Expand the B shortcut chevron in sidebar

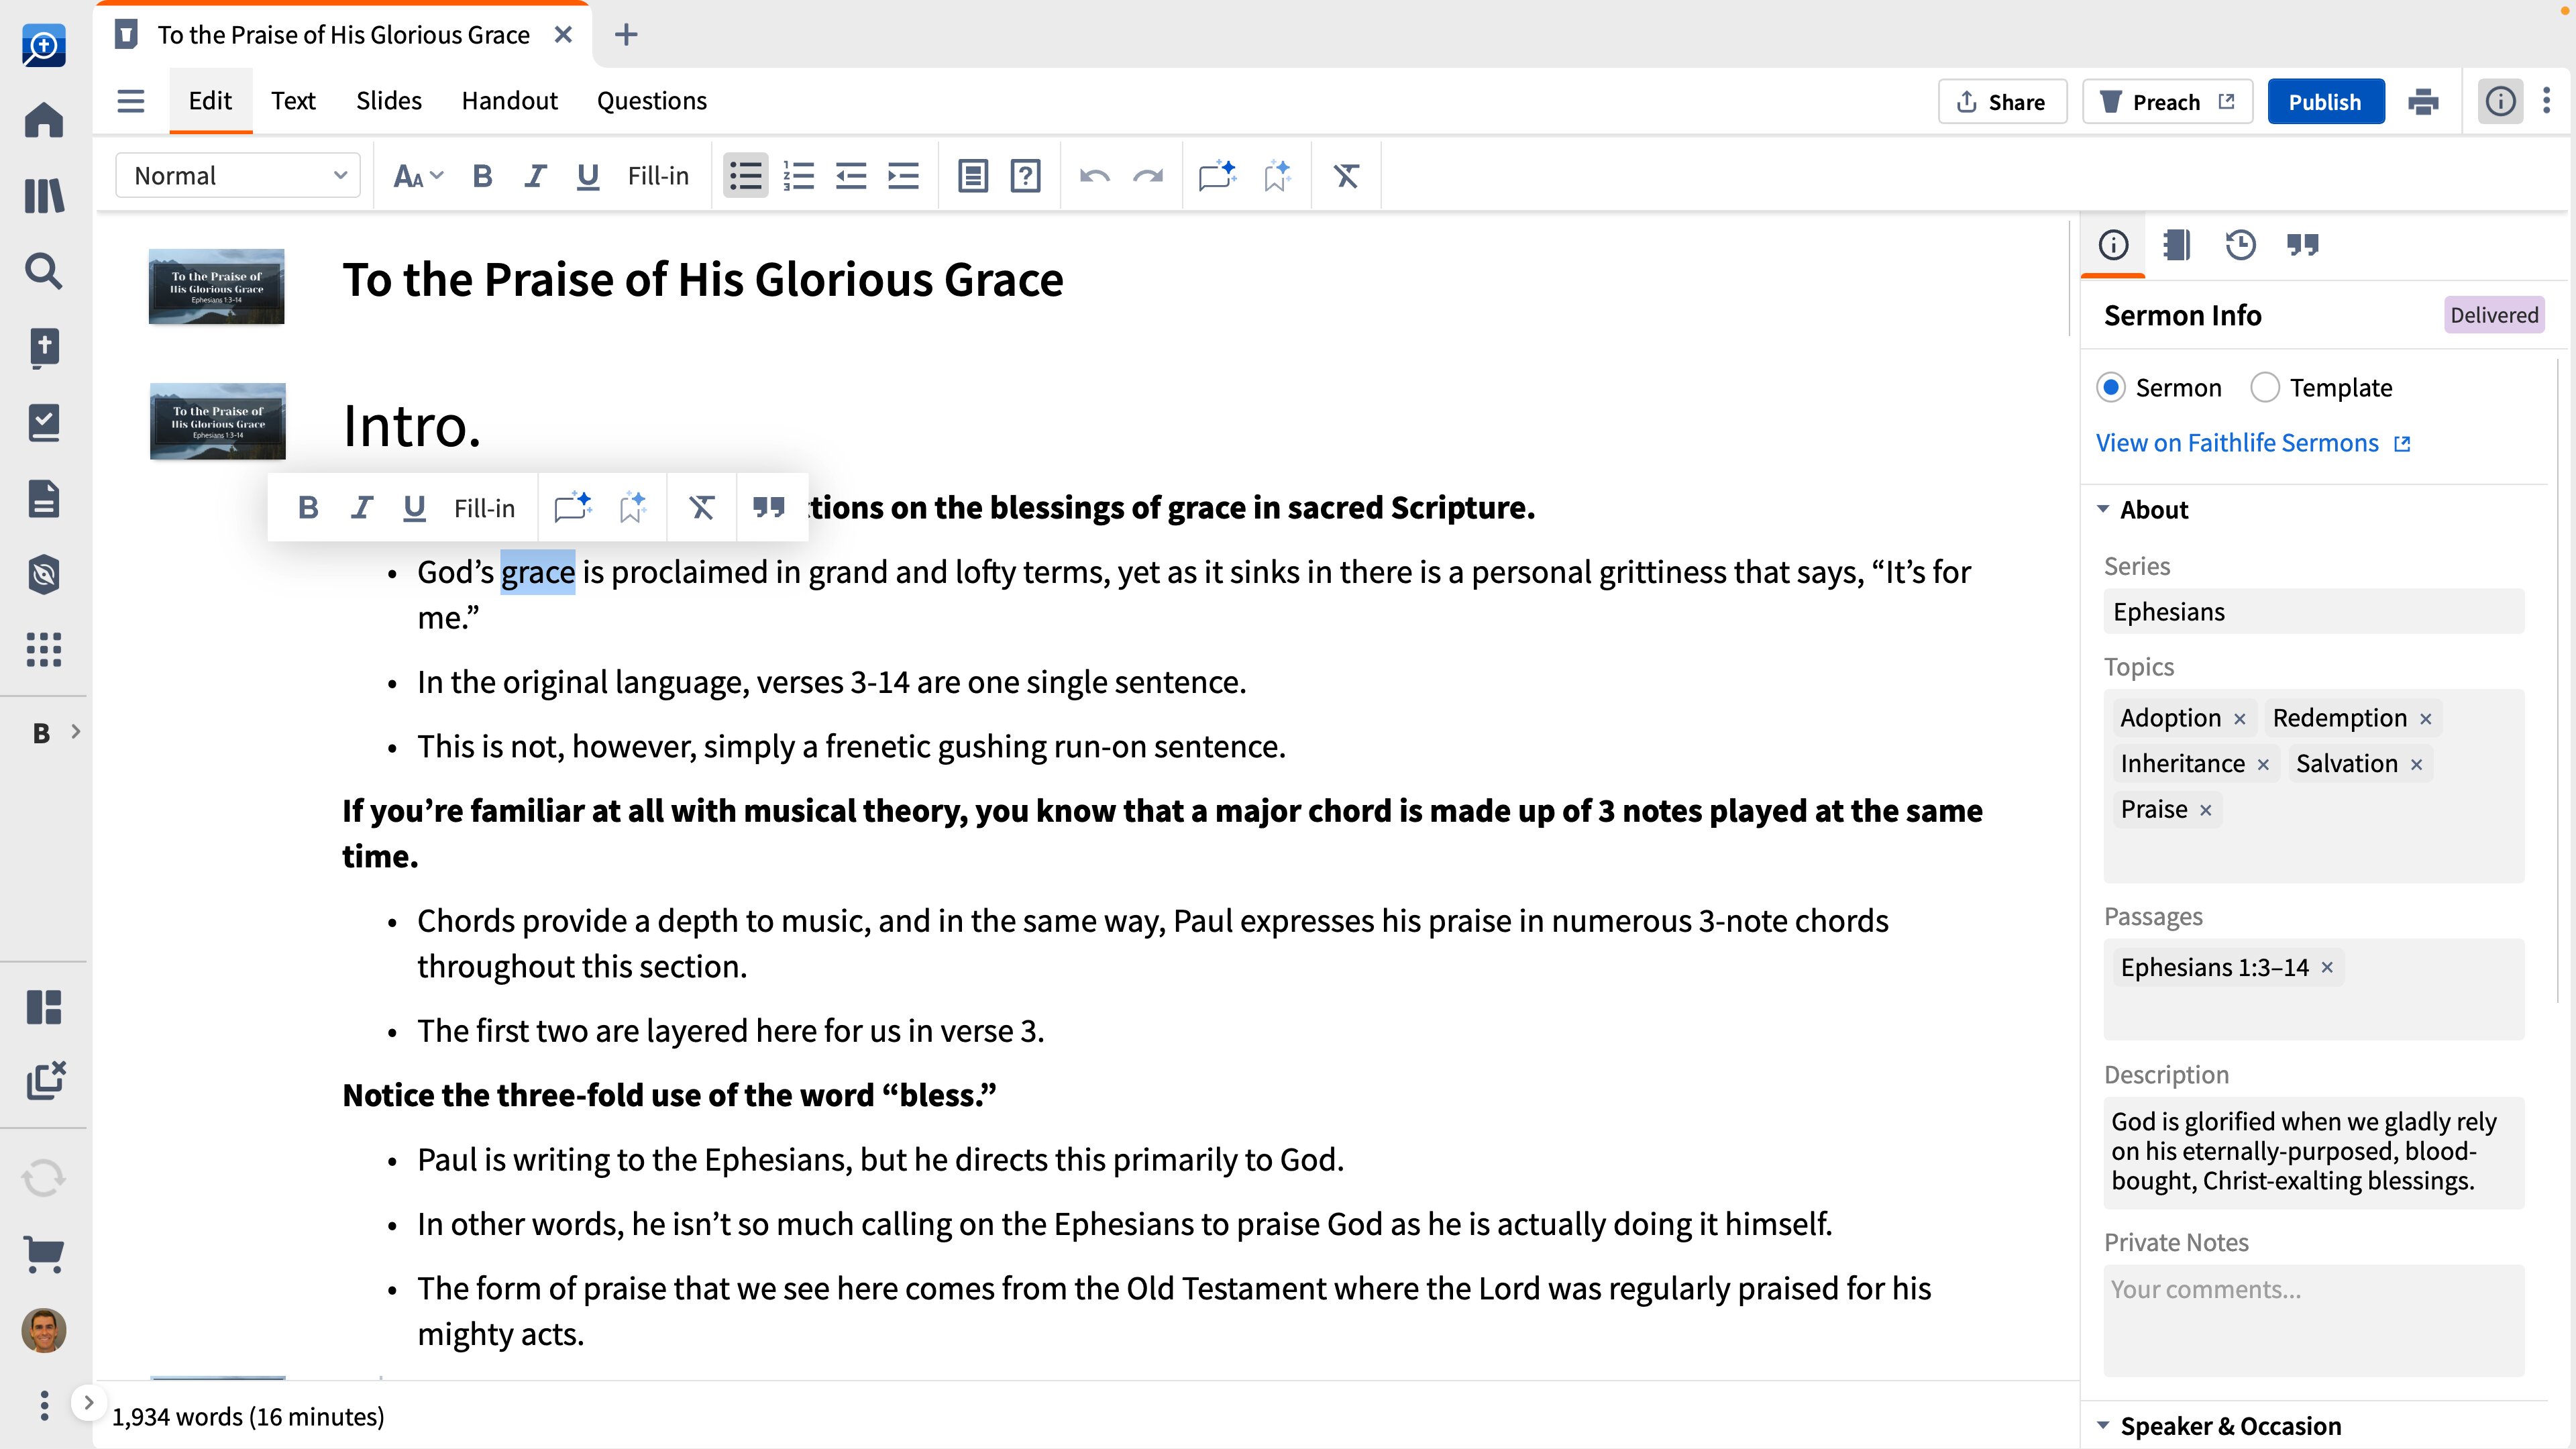pos(76,732)
